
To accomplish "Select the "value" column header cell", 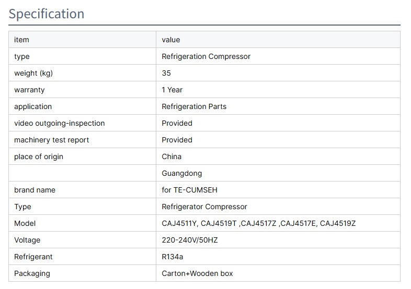I will pos(171,40).
